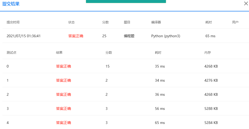This screenshot has height=129, width=249.
Task: Click 答案正确 result for test point 3
Action: (63, 109)
